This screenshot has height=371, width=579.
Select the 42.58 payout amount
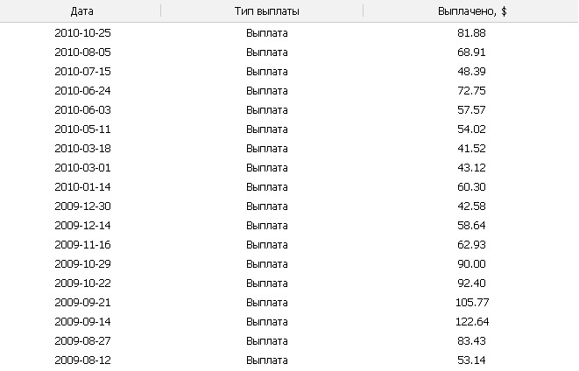click(x=471, y=206)
